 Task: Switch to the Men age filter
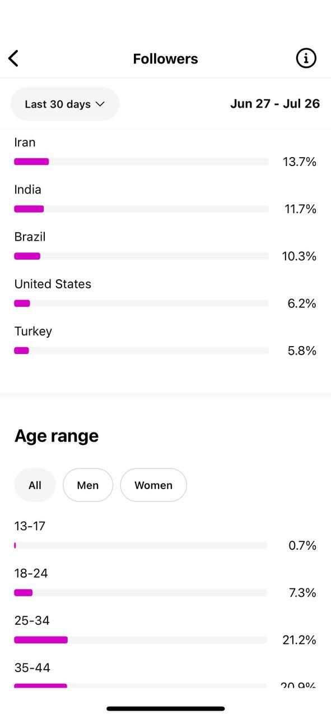(88, 485)
